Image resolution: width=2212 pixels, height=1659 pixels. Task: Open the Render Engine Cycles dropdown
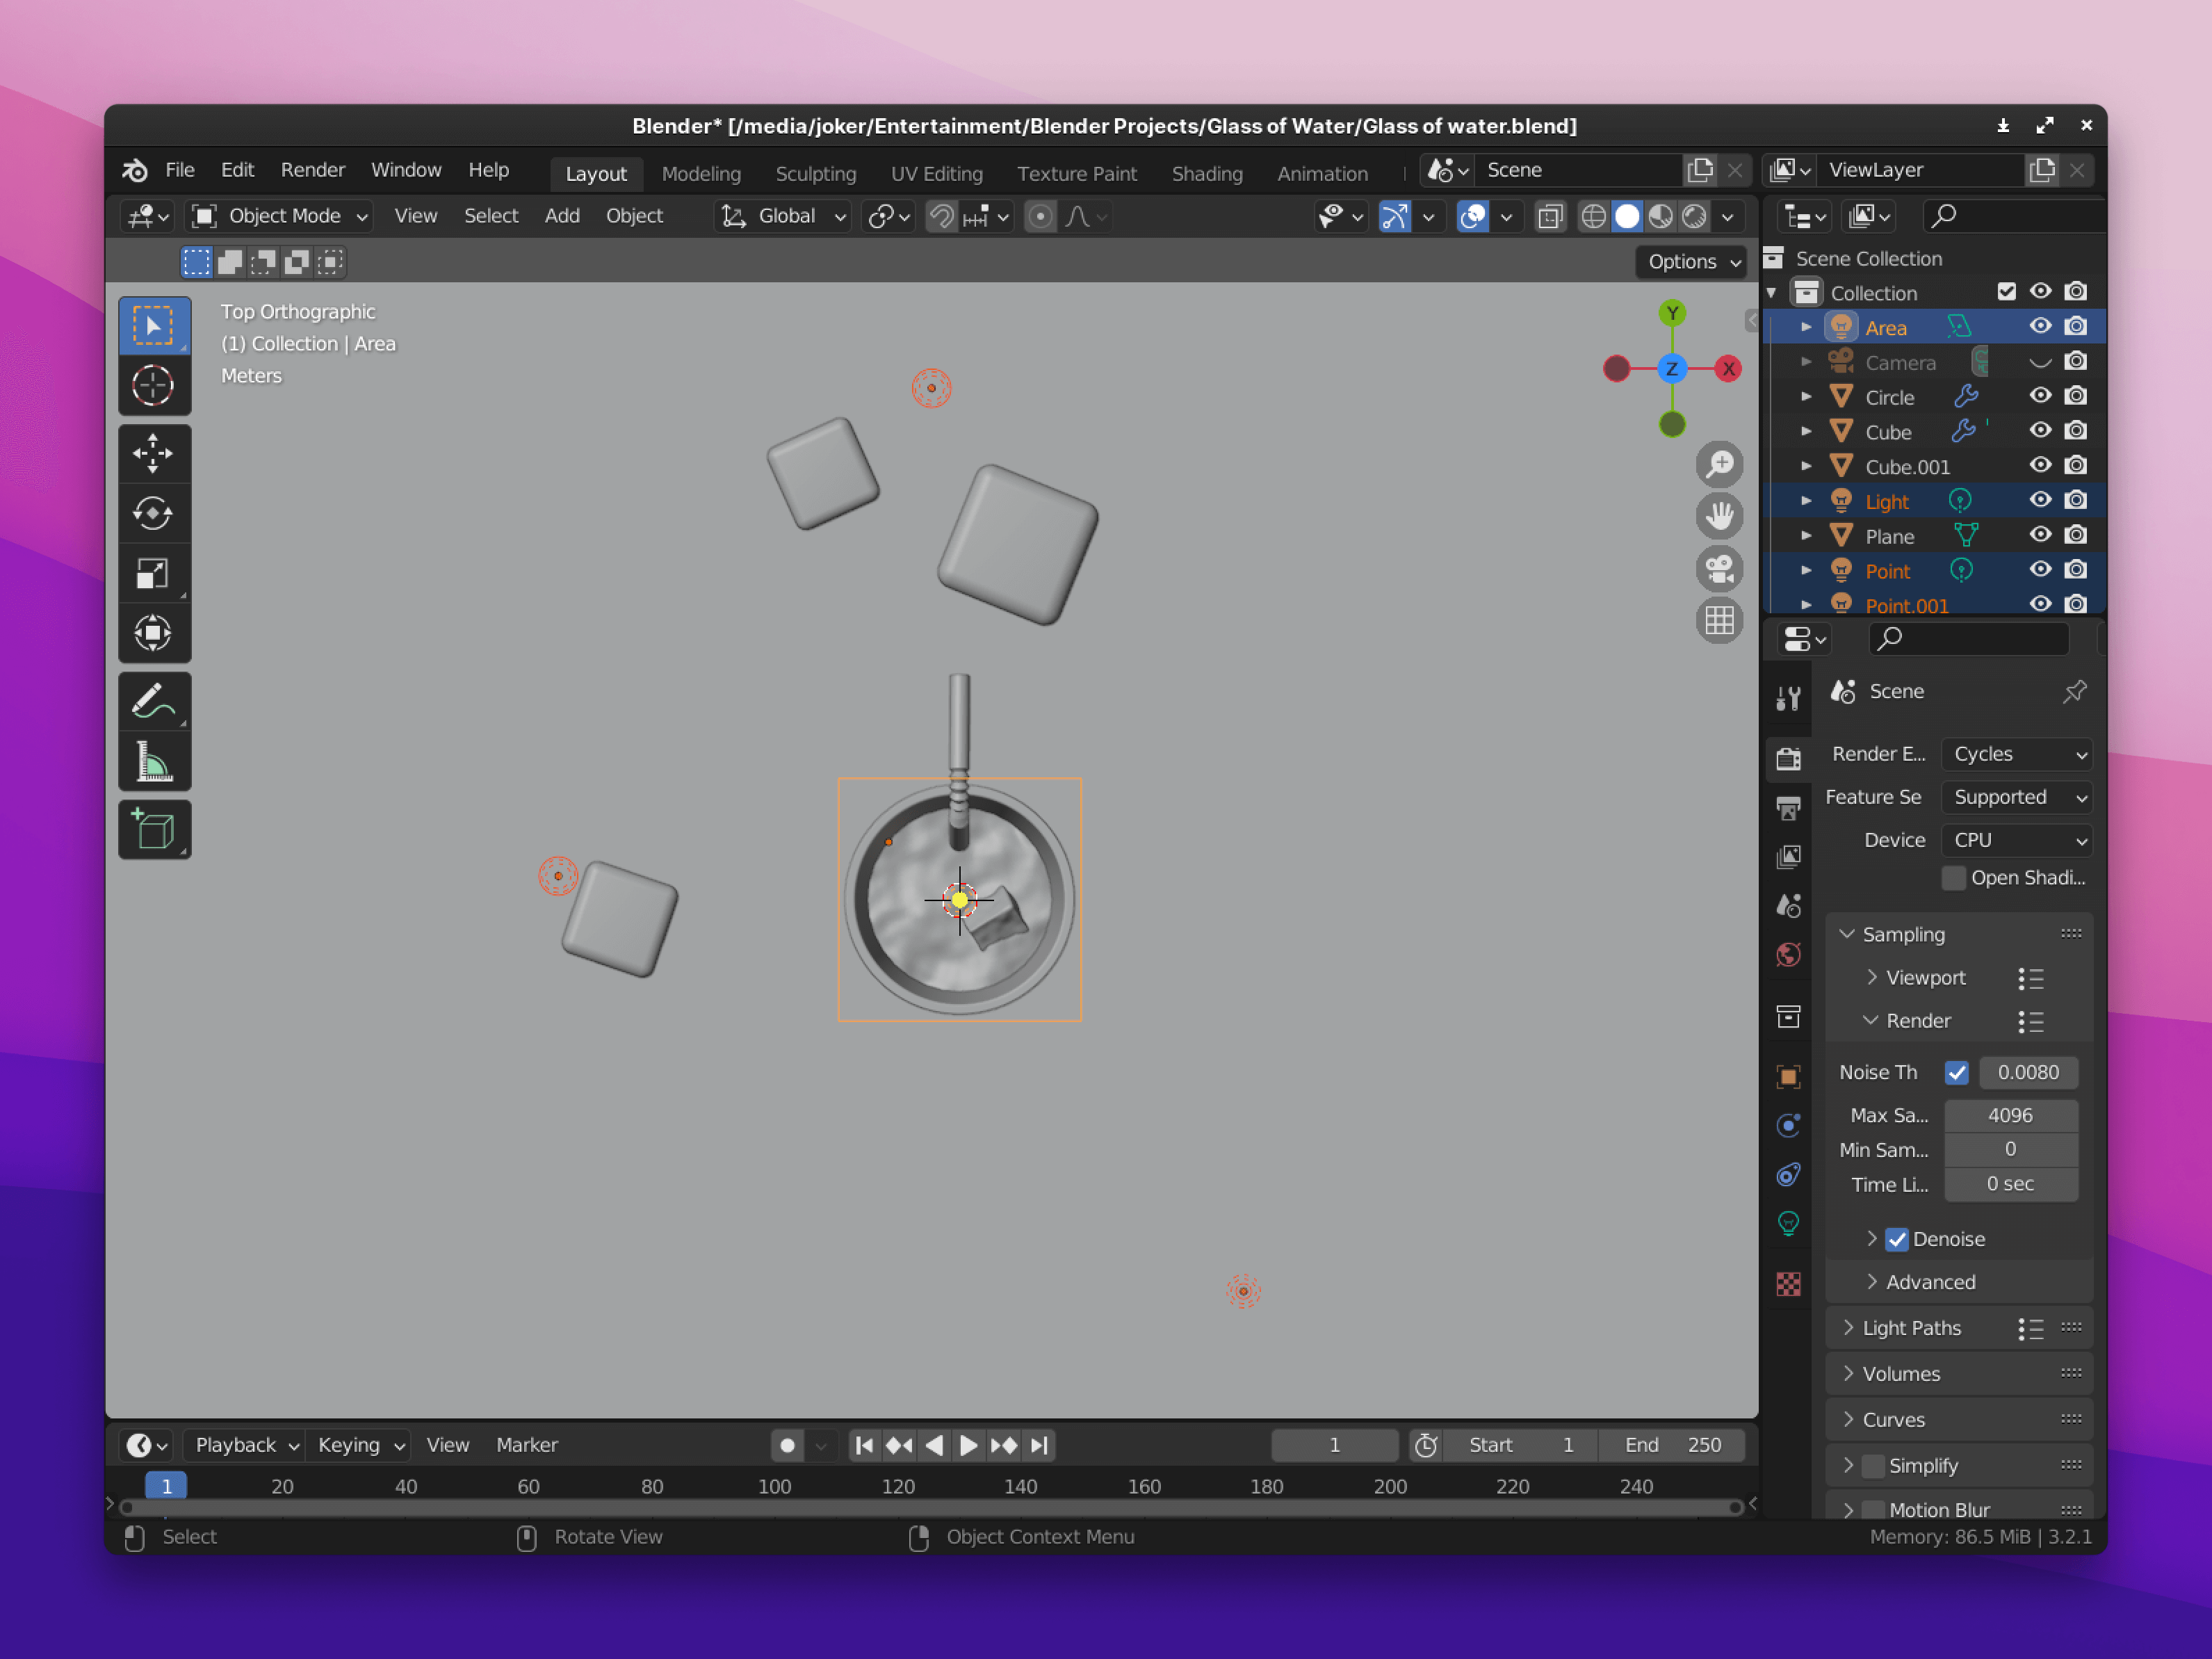(x=2017, y=754)
